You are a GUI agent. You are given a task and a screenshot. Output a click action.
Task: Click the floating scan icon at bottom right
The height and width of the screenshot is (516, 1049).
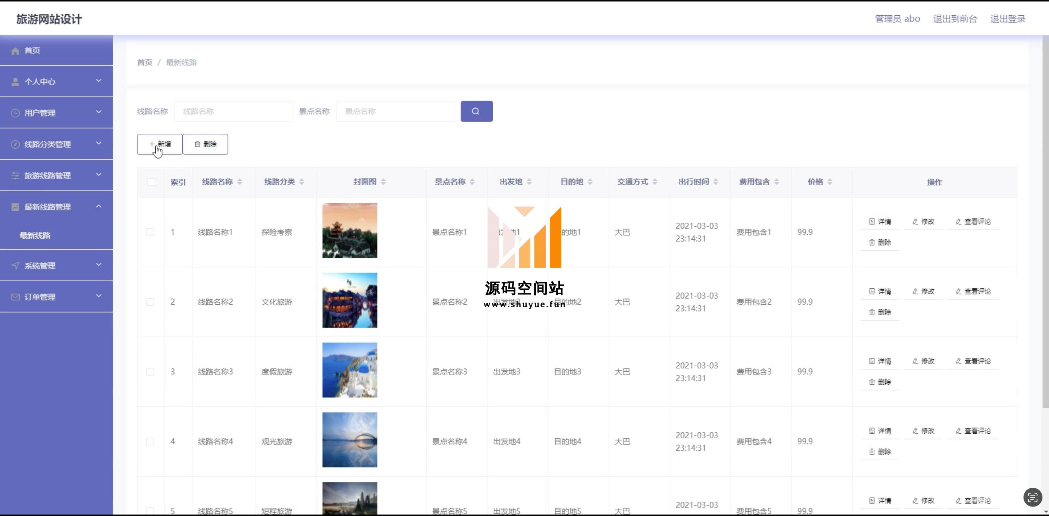(x=1033, y=497)
